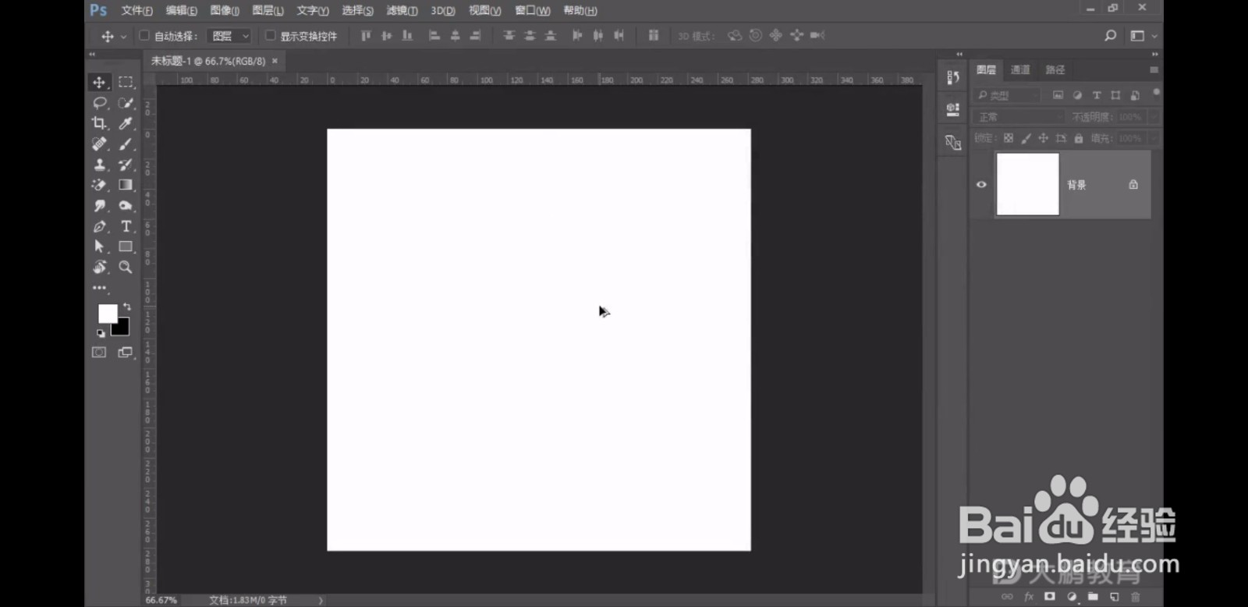Add a layer mask icon
The image size is (1248, 607).
coord(1050,597)
